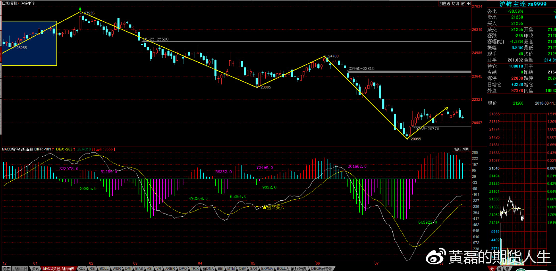Switch to the EXPMA indicator tab
The image size is (556, 271).
click(x=267, y=269)
